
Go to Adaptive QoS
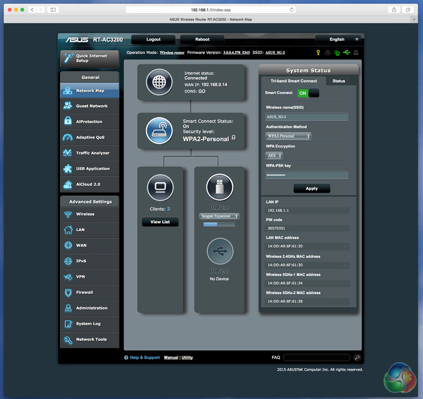pos(90,137)
